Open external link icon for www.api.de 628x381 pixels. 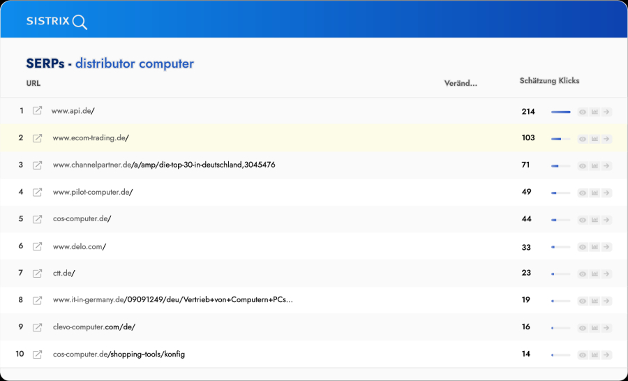[x=38, y=111]
